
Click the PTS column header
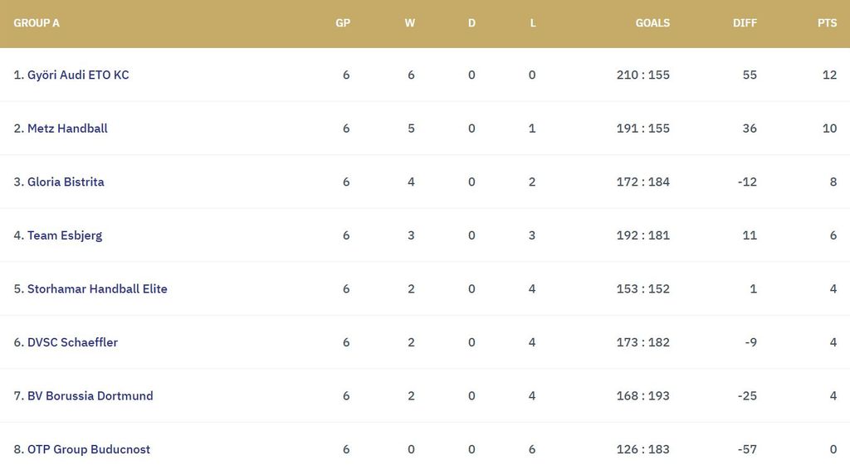coord(827,23)
